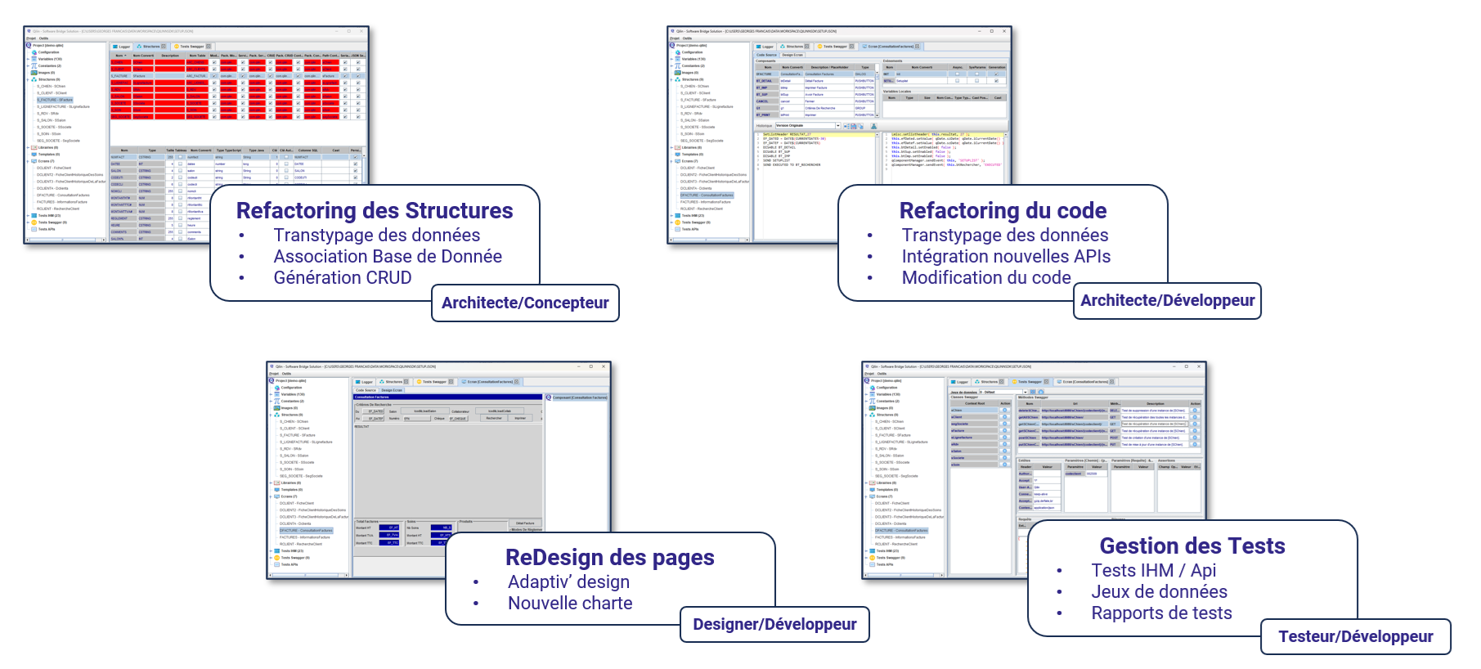Open the Historique 'Version Originale' dropdown

pos(837,126)
